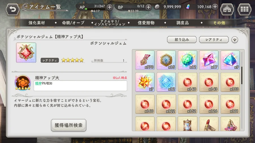Screen dimensions: 255x143
Task: Open the grid menu icon
Action: coord(245,9)
